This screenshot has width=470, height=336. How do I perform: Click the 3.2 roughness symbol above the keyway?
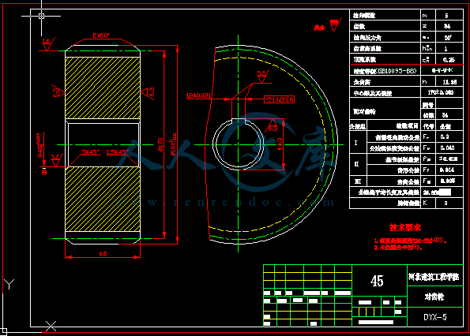point(262,77)
